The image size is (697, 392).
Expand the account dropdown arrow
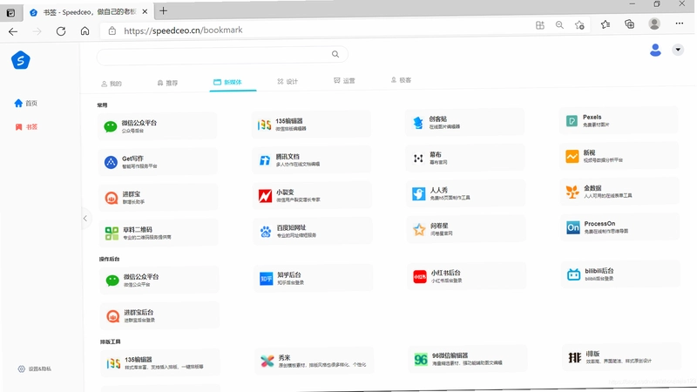click(x=678, y=50)
